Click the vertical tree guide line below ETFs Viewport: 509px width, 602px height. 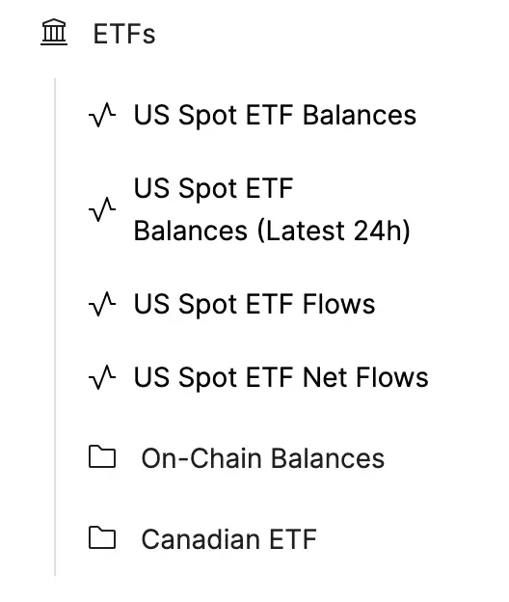pos(55,327)
